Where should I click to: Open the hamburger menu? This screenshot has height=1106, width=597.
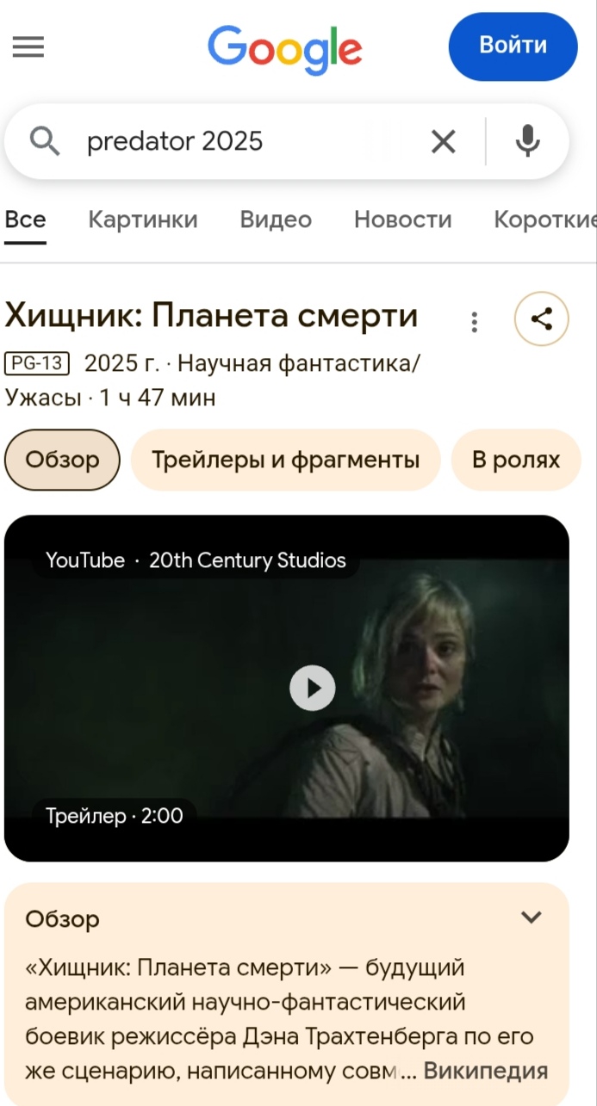coord(28,46)
